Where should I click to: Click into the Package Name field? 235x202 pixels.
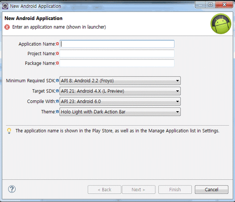coord(117,63)
